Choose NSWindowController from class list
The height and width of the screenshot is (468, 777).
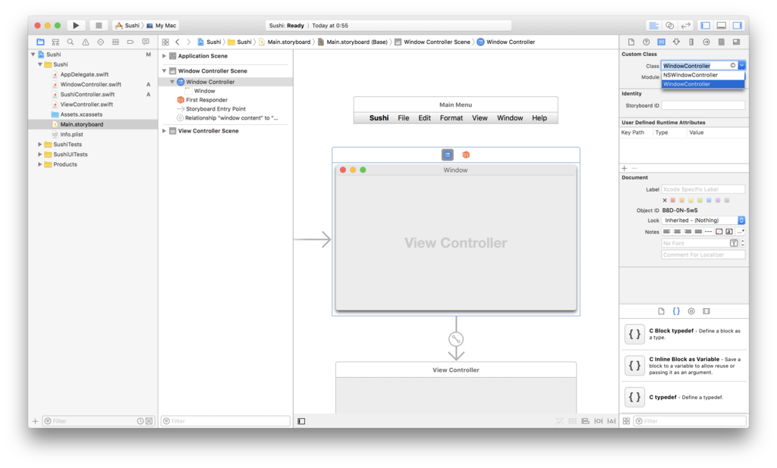tap(703, 75)
